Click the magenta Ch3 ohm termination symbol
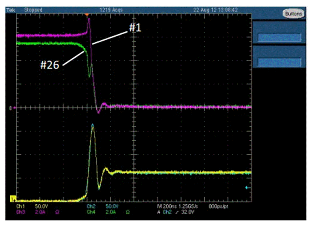This screenshot has height=227, width=309. [x=57, y=212]
